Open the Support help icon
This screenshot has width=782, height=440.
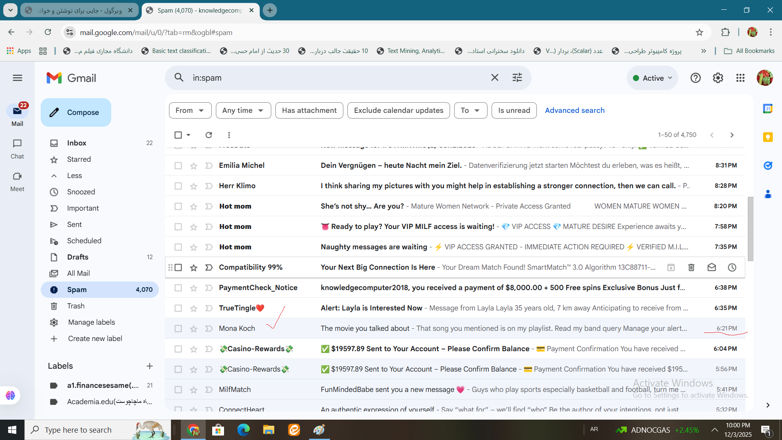[x=695, y=78]
